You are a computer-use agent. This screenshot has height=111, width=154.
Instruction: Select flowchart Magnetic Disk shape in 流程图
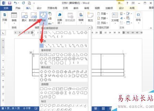46,97
